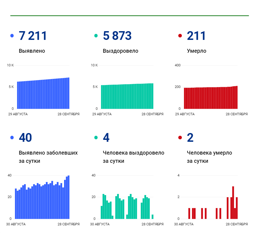Viewport: 256px width, 233px height.
Task: Click the 211 deaths total number
Action: [x=196, y=36]
